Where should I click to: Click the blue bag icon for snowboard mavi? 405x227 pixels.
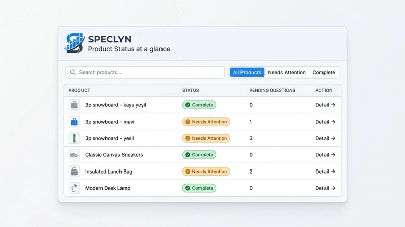[74, 122]
